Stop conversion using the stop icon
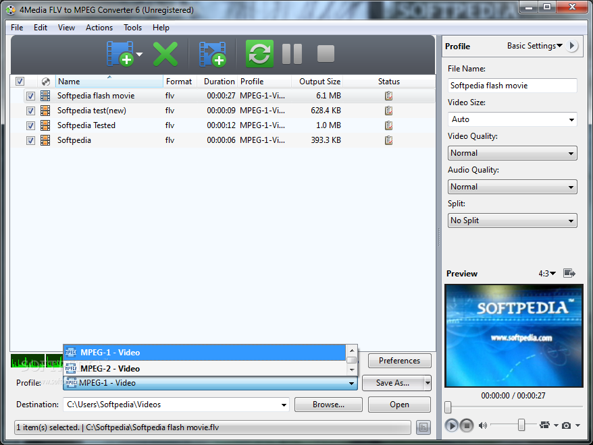Viewport: 593px width, 445px height. [326, 53]
